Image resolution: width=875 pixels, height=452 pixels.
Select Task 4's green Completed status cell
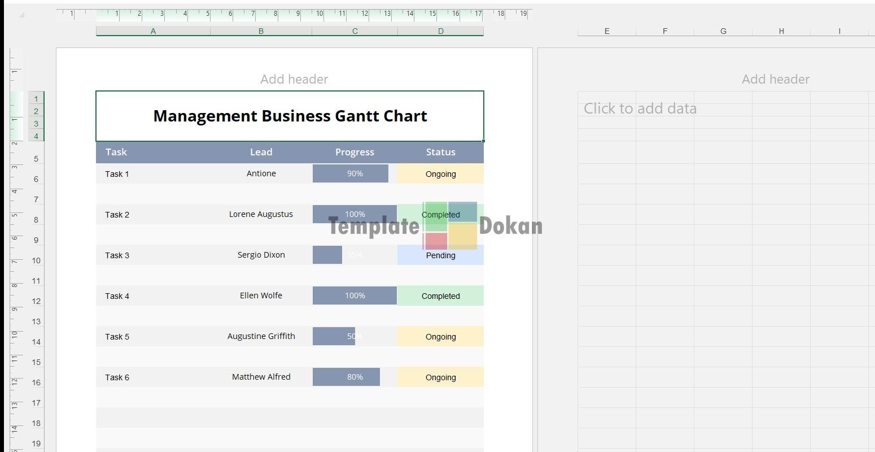click(440, 296)
